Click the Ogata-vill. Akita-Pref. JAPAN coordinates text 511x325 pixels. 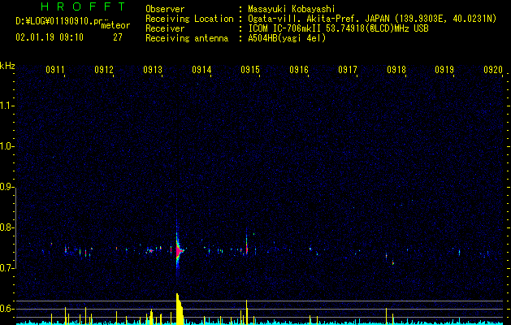tap(372, 19)
